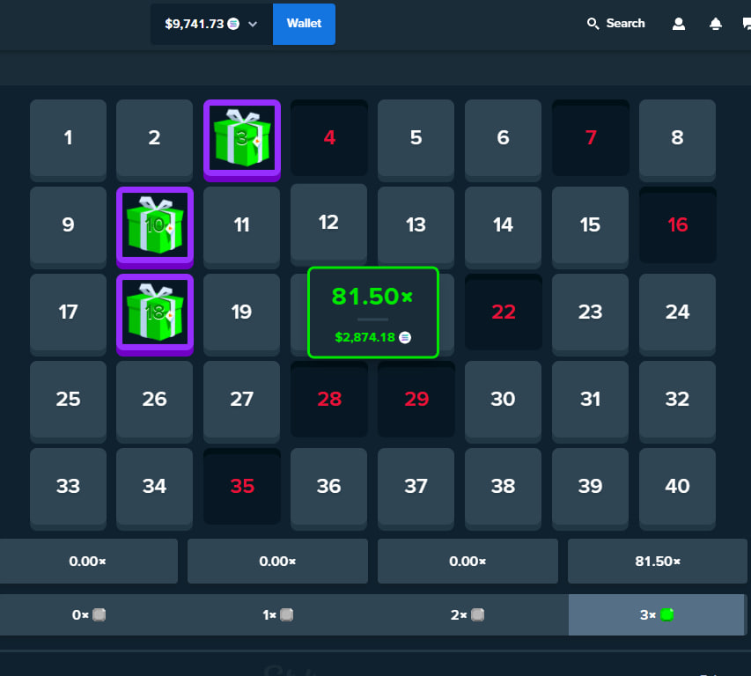Choose tile 19
Viewport: 751px width, 676px height.
click(x=241, y=312)
